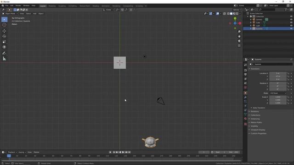Expand the Cube row in outliner
The width and height of the screenshot is (294, 165).
tap(251, 22)
